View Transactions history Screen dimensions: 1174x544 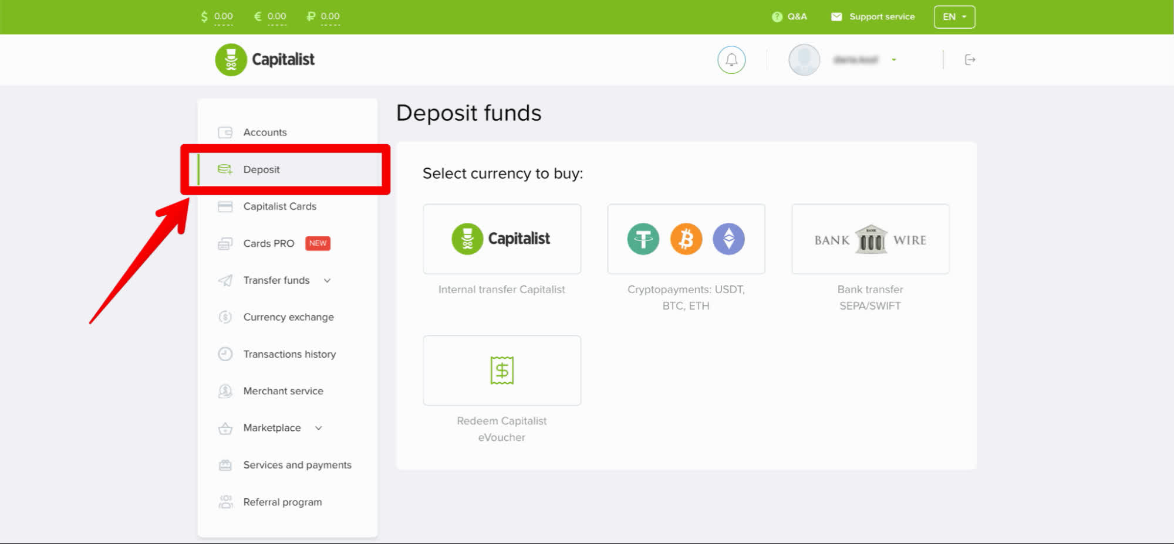coord(288,354)
